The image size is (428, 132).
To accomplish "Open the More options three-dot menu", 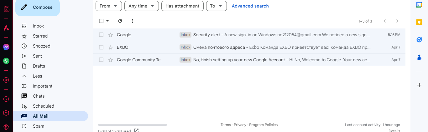I will pos(132,21).
